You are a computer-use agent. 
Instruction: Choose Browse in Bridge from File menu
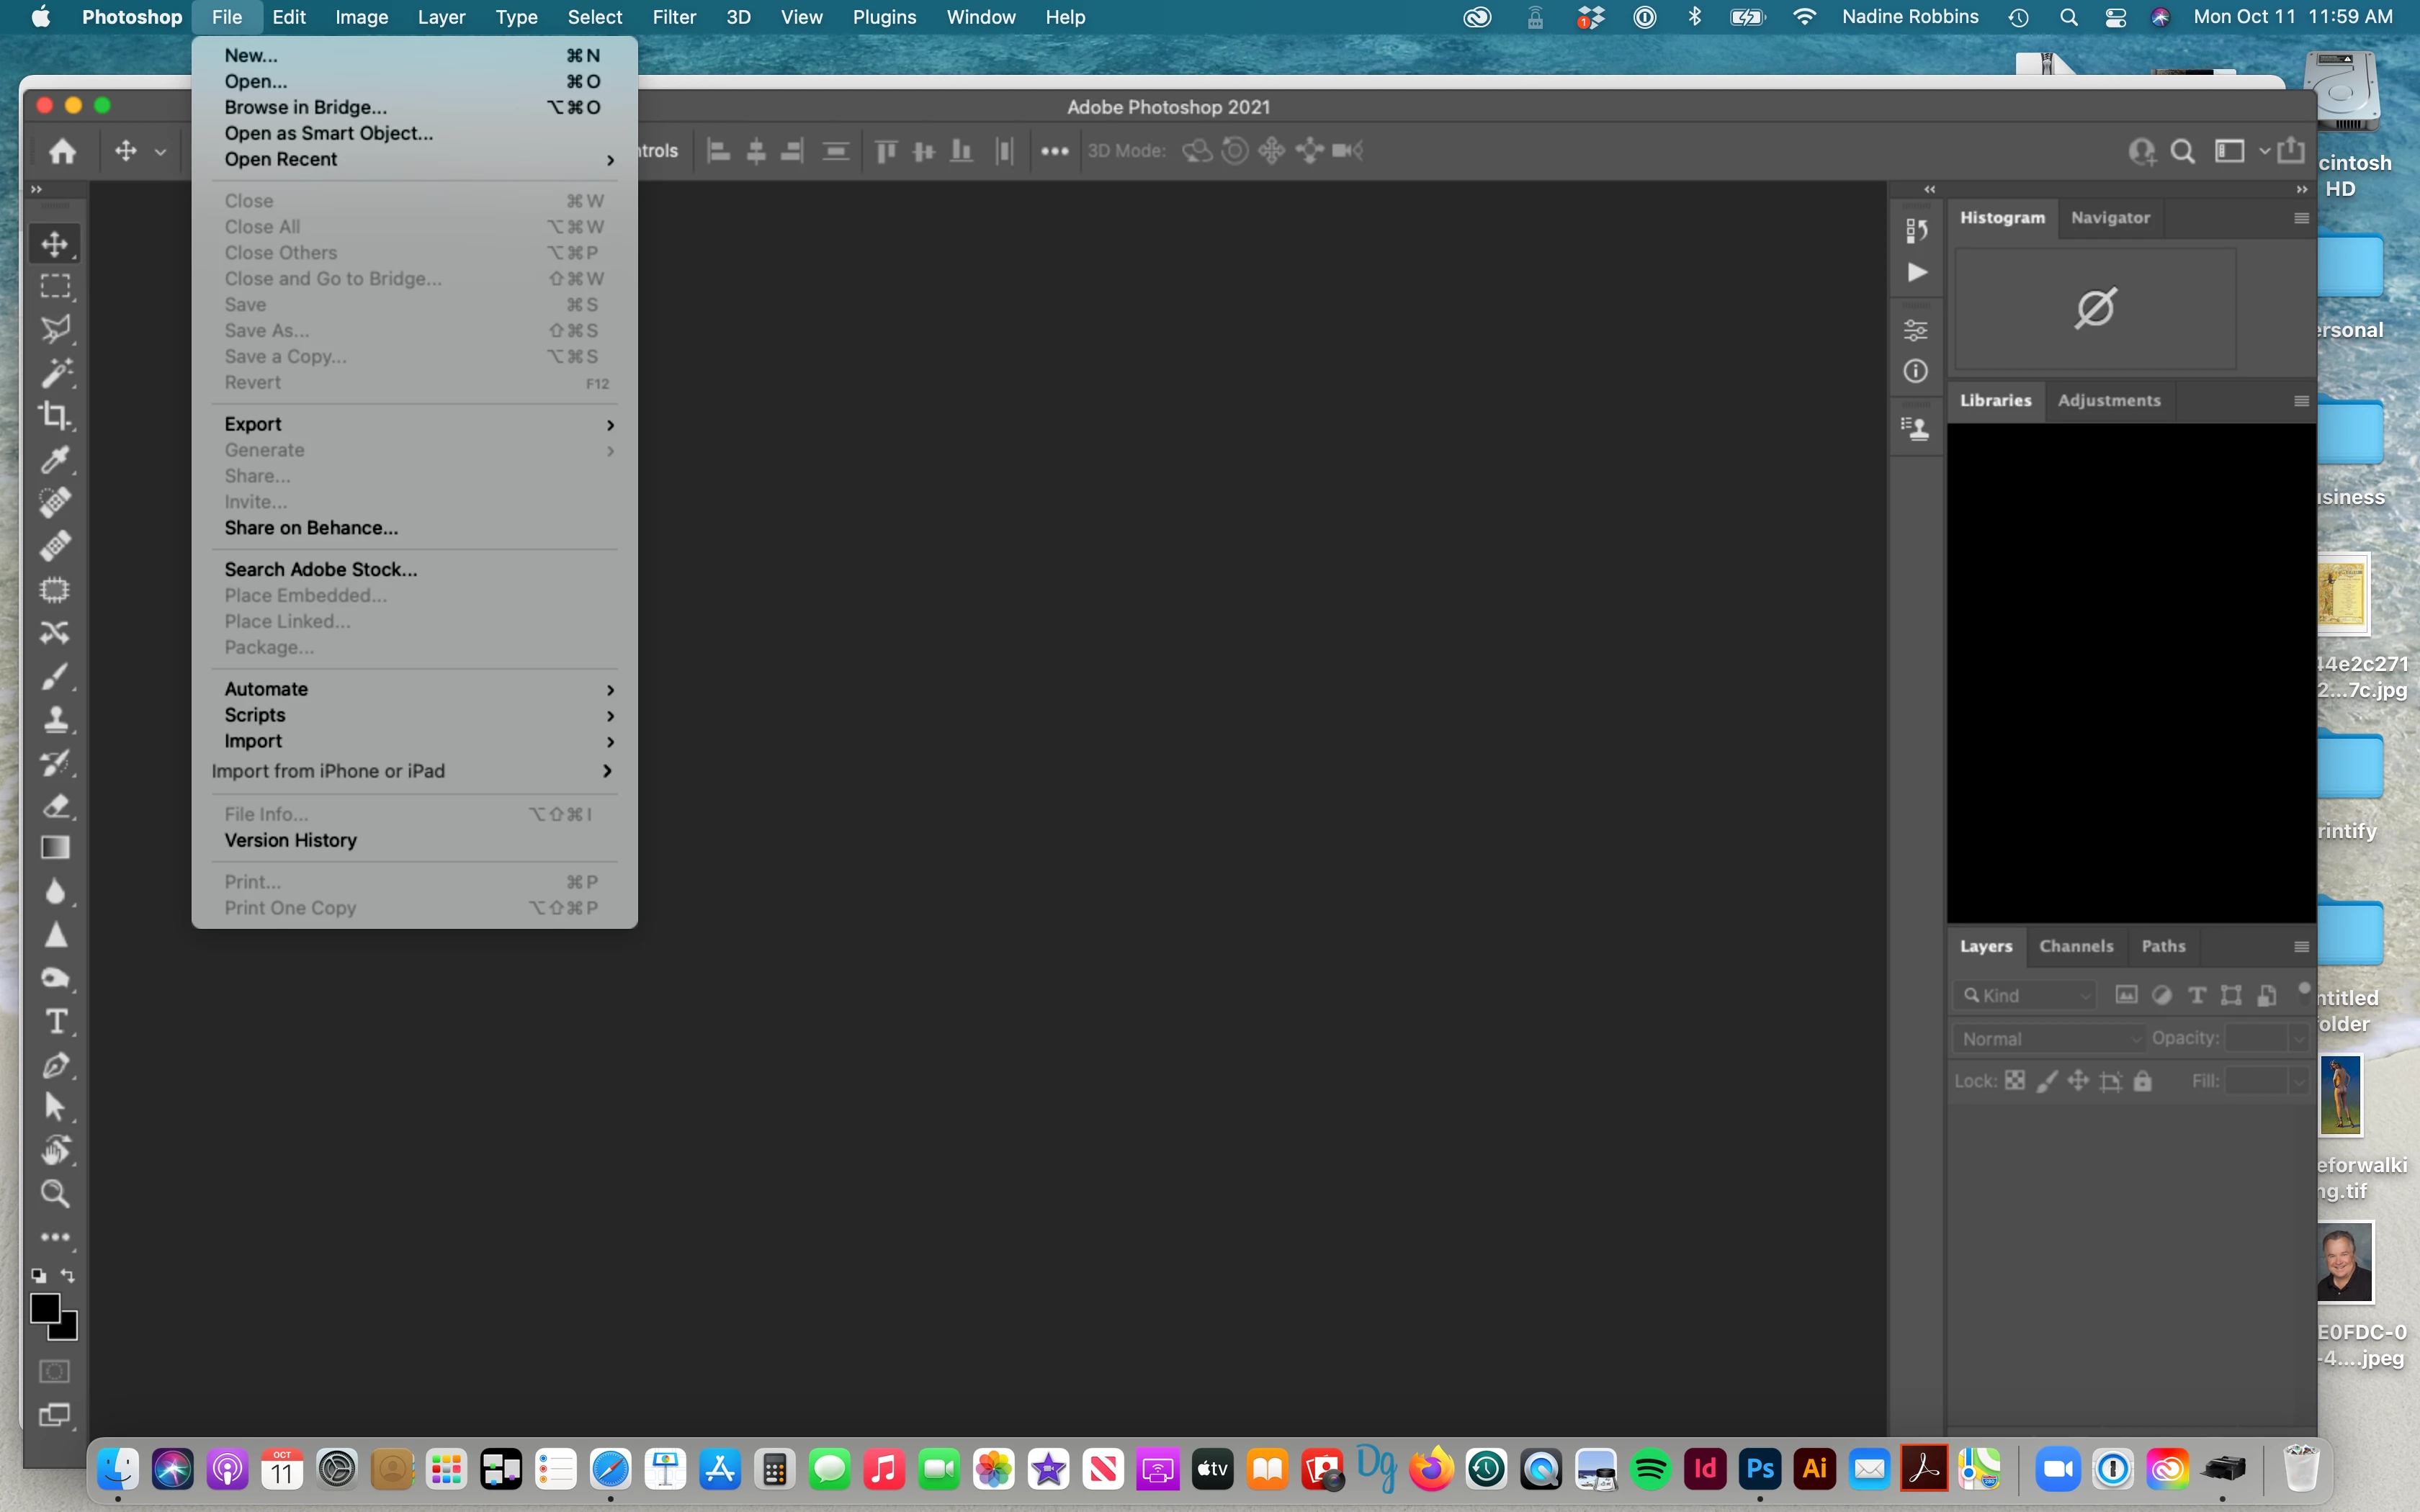tap(306, 107)
